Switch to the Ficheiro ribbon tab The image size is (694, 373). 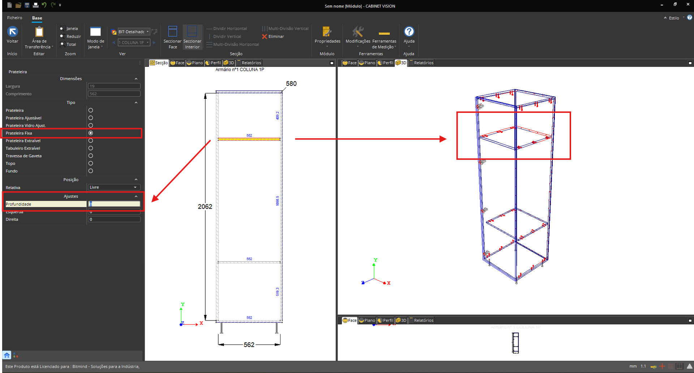click(14, 18)
